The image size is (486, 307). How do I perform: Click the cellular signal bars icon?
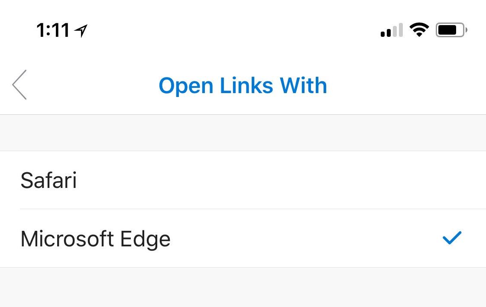click(392, 30)
